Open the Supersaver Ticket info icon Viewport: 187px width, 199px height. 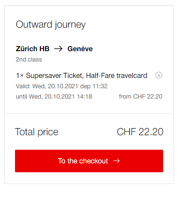[x=159, y=75]
